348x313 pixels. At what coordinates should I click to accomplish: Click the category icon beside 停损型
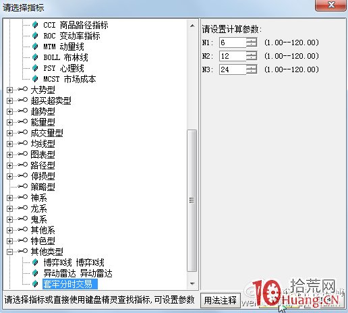pos(23,175)
